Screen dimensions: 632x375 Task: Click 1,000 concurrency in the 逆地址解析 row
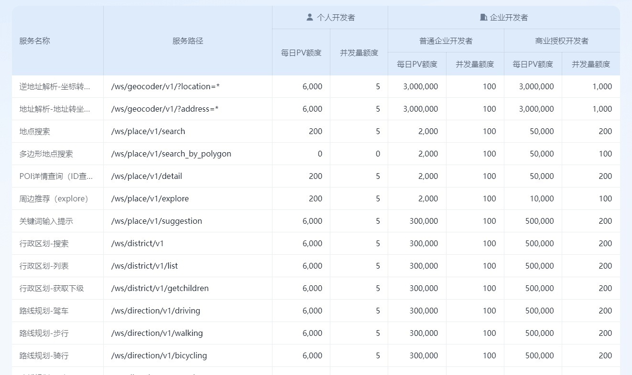602,86
